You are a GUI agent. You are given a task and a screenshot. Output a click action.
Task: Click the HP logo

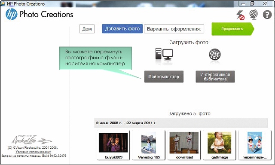tap(12, 14)
